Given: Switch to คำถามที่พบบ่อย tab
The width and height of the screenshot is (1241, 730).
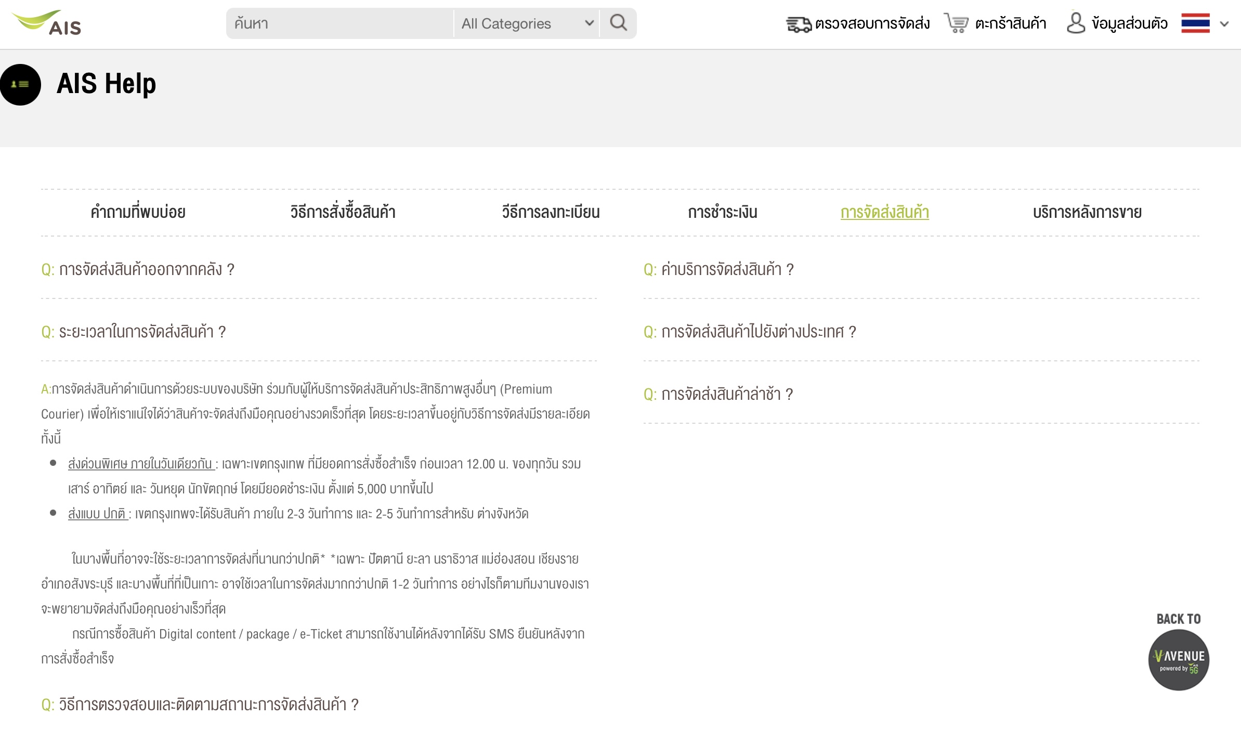Looking at the screenshot, I should [x=138, y=212].
